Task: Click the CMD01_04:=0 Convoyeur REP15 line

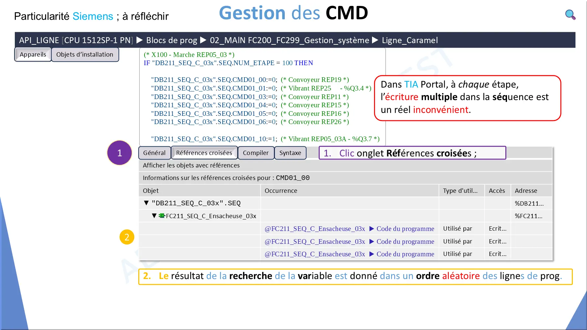Action: pyautogui.click(x=250, y=105)
